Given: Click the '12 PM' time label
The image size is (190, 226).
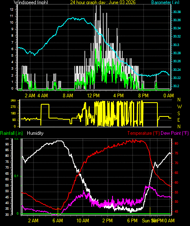Looking at the screenshot, I should point(93,96).
